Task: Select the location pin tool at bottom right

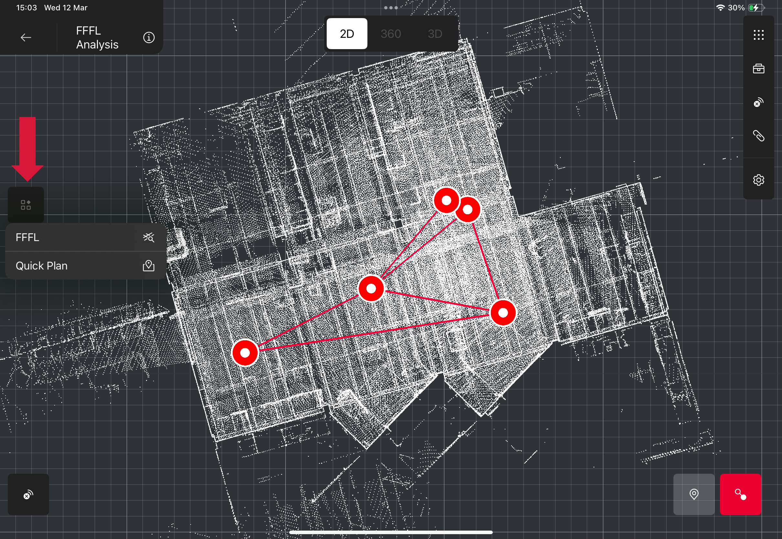Action: click(x=694, y=494)
